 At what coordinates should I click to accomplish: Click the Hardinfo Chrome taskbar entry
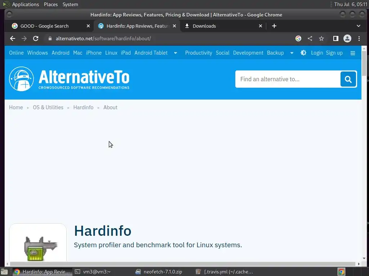point(43,272)
